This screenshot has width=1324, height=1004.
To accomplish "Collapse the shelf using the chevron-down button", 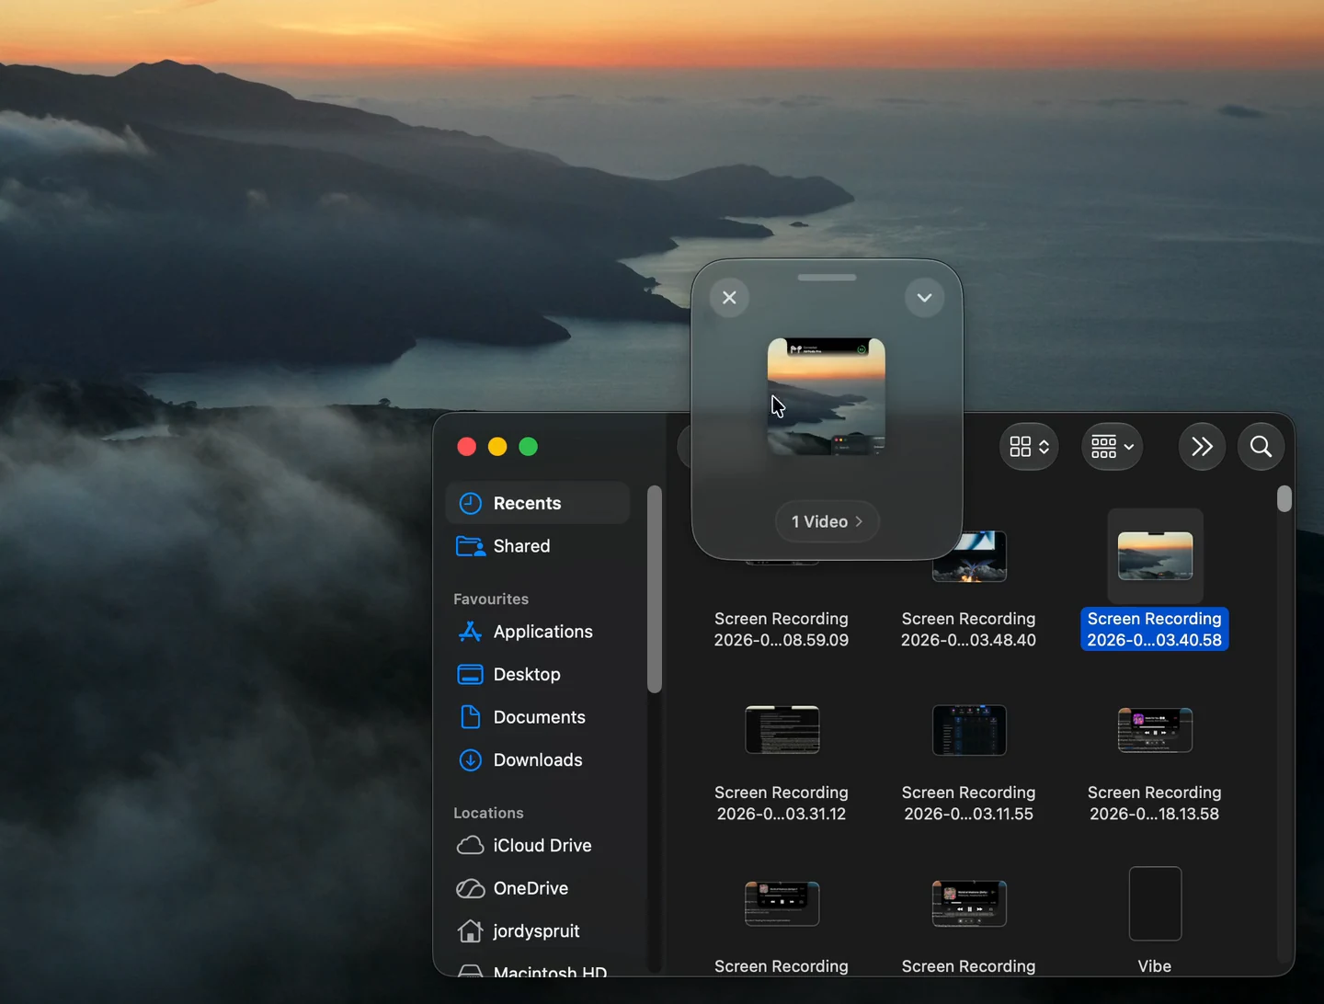I will (x=924, y=298).
